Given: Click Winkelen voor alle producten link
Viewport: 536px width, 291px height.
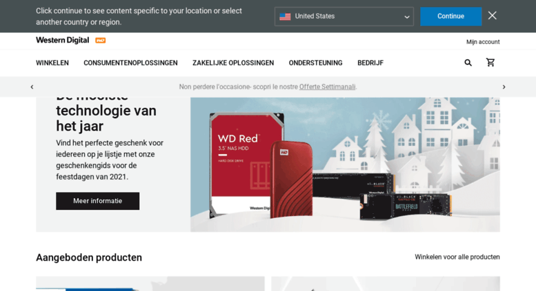Looking at the screenshot, I should tap(457, 257).
